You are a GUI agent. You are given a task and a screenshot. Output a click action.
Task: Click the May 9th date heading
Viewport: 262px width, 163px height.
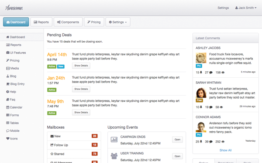[55, 101]
